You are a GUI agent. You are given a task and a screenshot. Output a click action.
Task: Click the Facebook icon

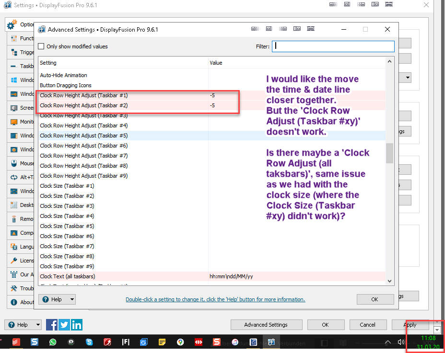(x=52, y=325)
